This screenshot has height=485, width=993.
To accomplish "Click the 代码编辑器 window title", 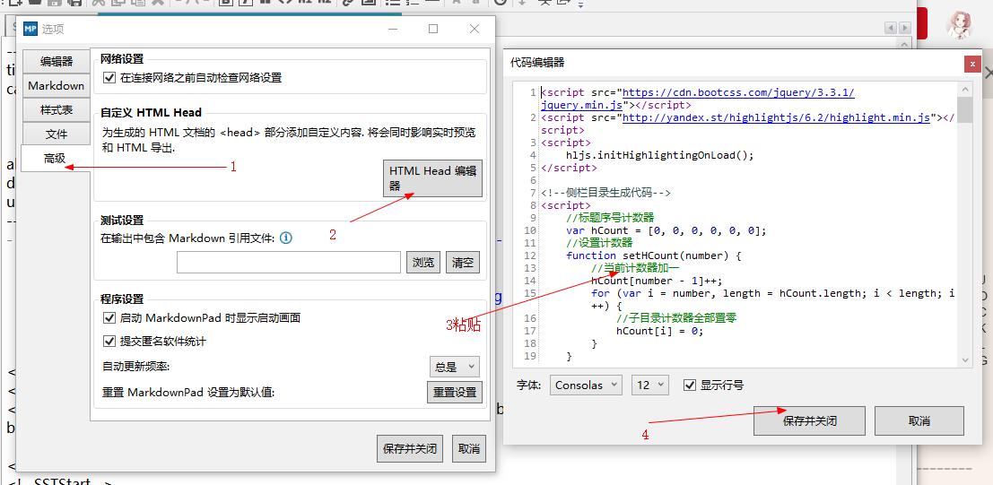I will click(537, 62).
